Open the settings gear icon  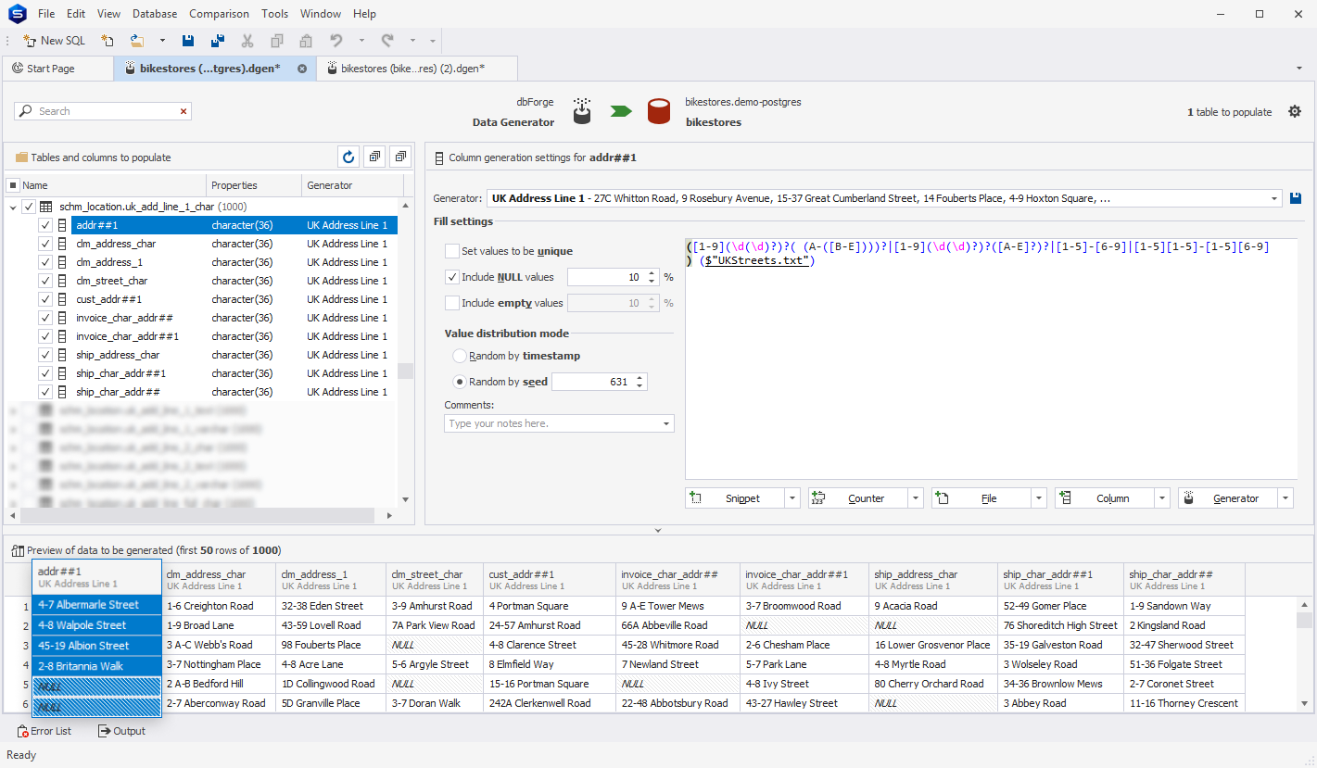1295,111
